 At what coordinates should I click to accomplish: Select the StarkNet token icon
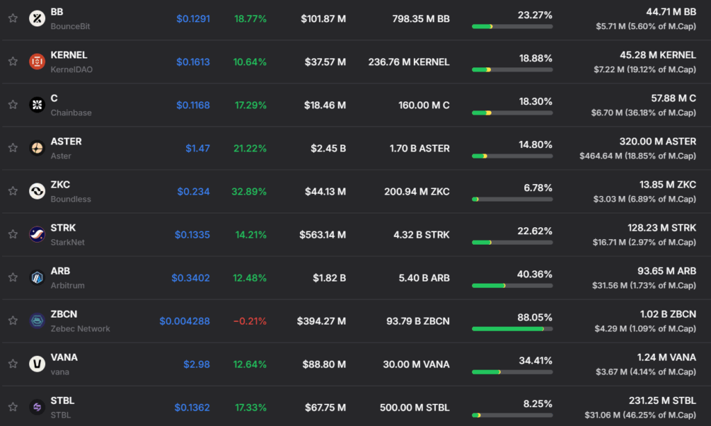click(x=37, y=234)
